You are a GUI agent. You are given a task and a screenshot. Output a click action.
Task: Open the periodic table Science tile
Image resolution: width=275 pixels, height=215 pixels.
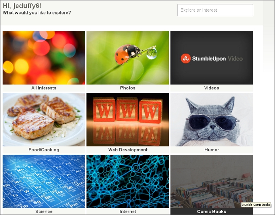[x=44, y=181]
